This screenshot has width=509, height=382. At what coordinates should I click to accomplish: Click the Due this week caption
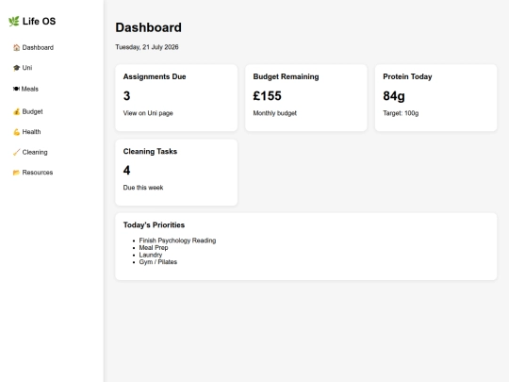tap(143, 188)
